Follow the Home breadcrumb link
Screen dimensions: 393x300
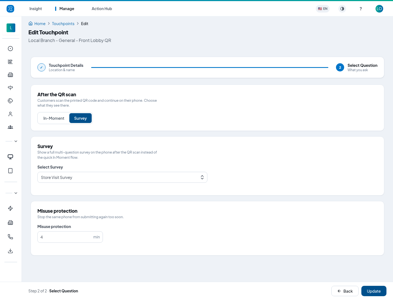(40, 24)
